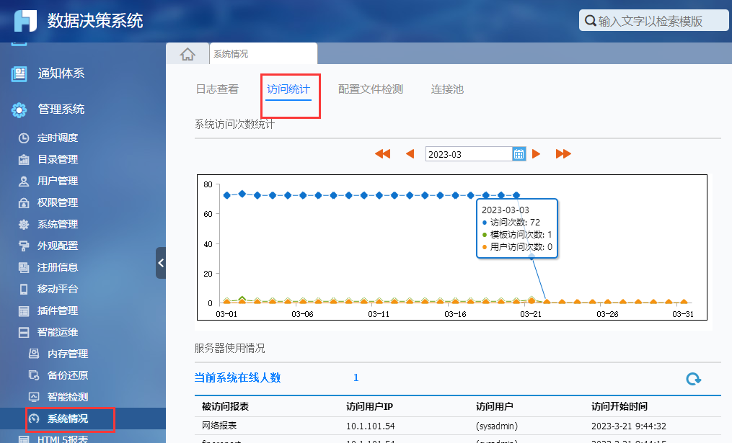Screen dimensions: 732x443
Task: Open 通知体系 menu
Action: coord(61,73)
